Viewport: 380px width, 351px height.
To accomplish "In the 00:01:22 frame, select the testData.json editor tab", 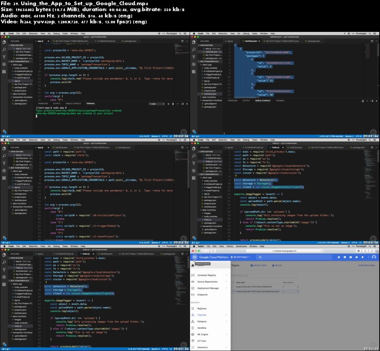I will (251, 41).
